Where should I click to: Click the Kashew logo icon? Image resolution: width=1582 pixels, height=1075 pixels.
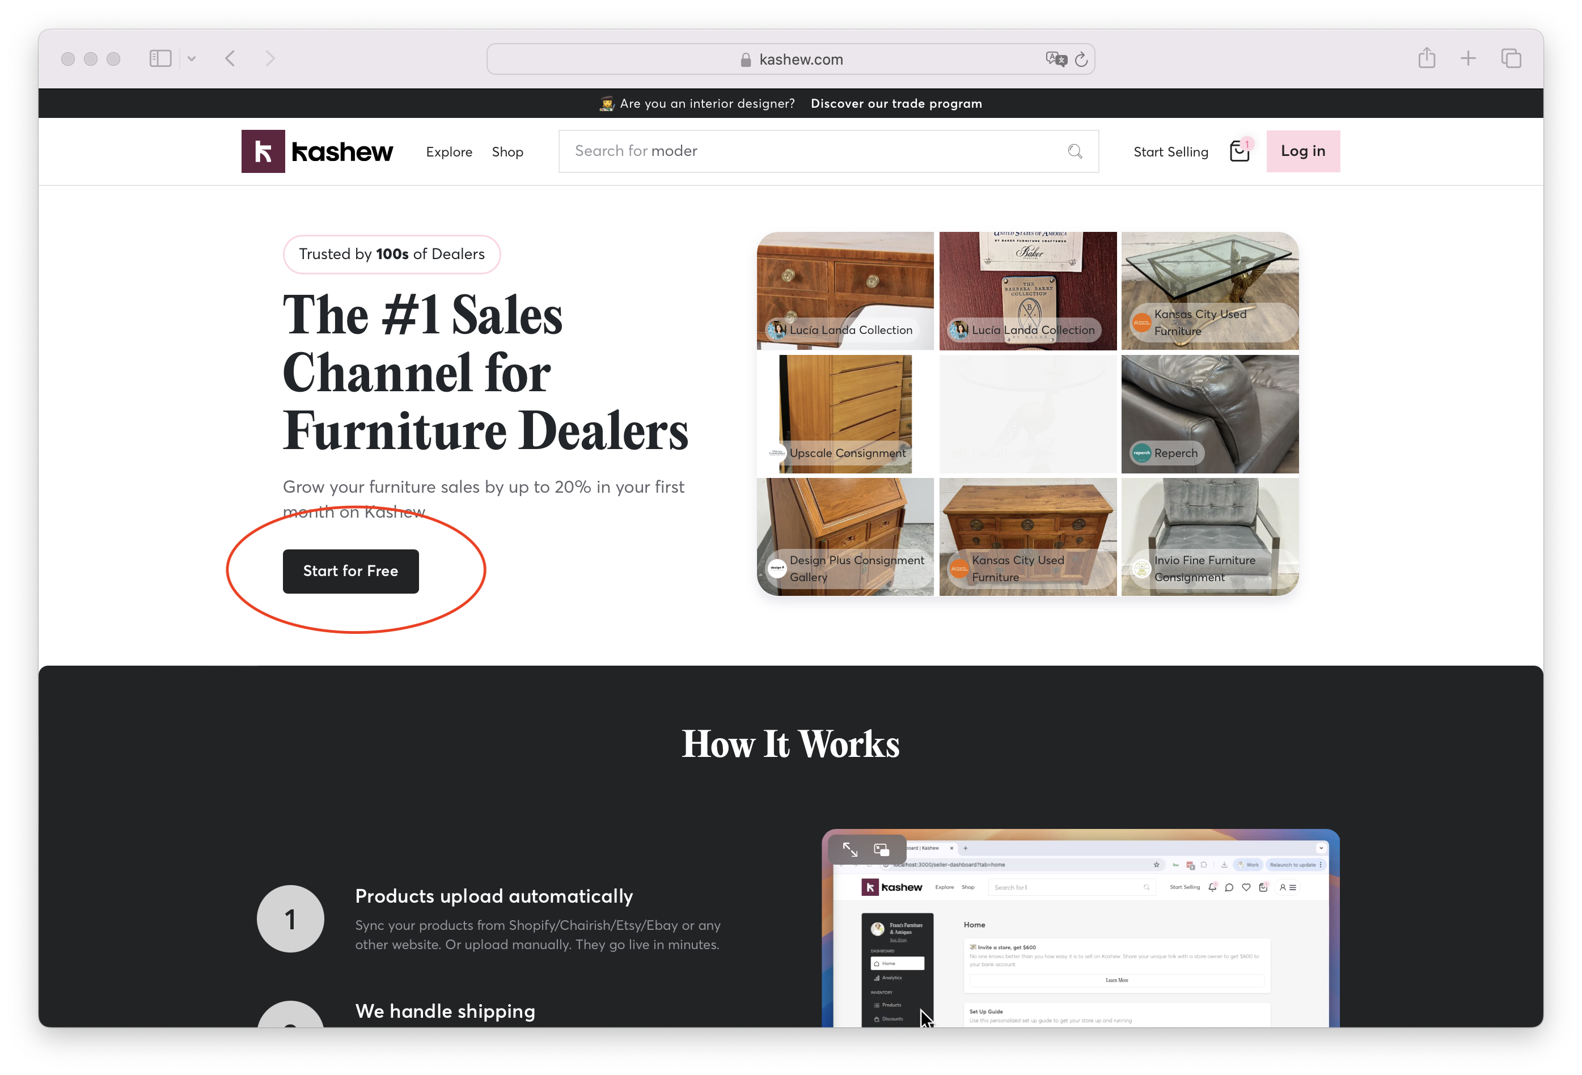tap(263, 151)
